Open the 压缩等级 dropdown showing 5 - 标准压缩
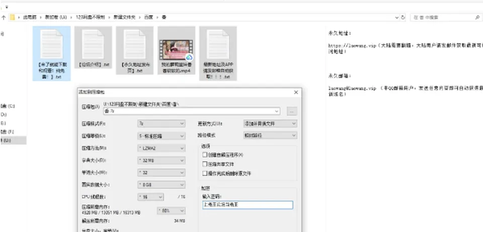 coord(162,136)
